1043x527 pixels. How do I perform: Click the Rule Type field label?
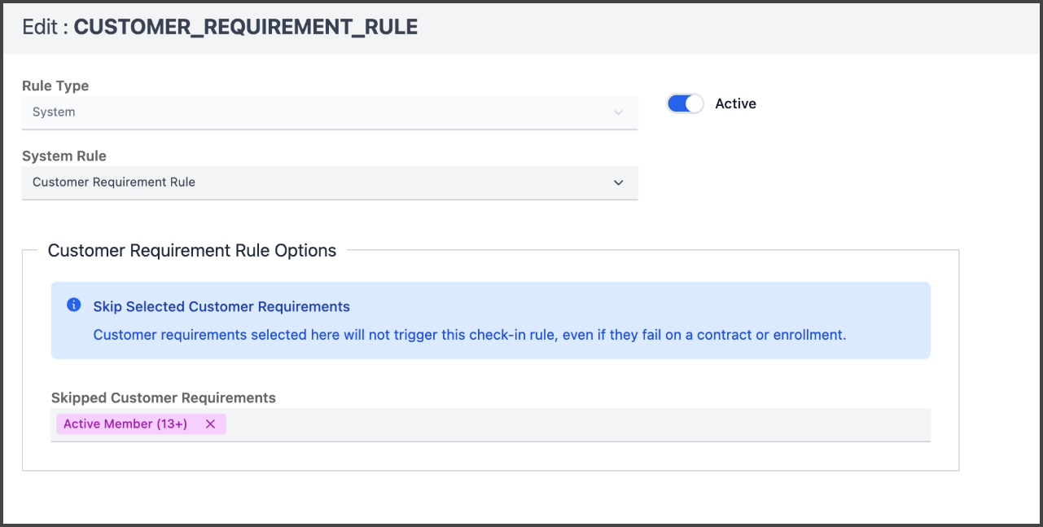[55, 86]
